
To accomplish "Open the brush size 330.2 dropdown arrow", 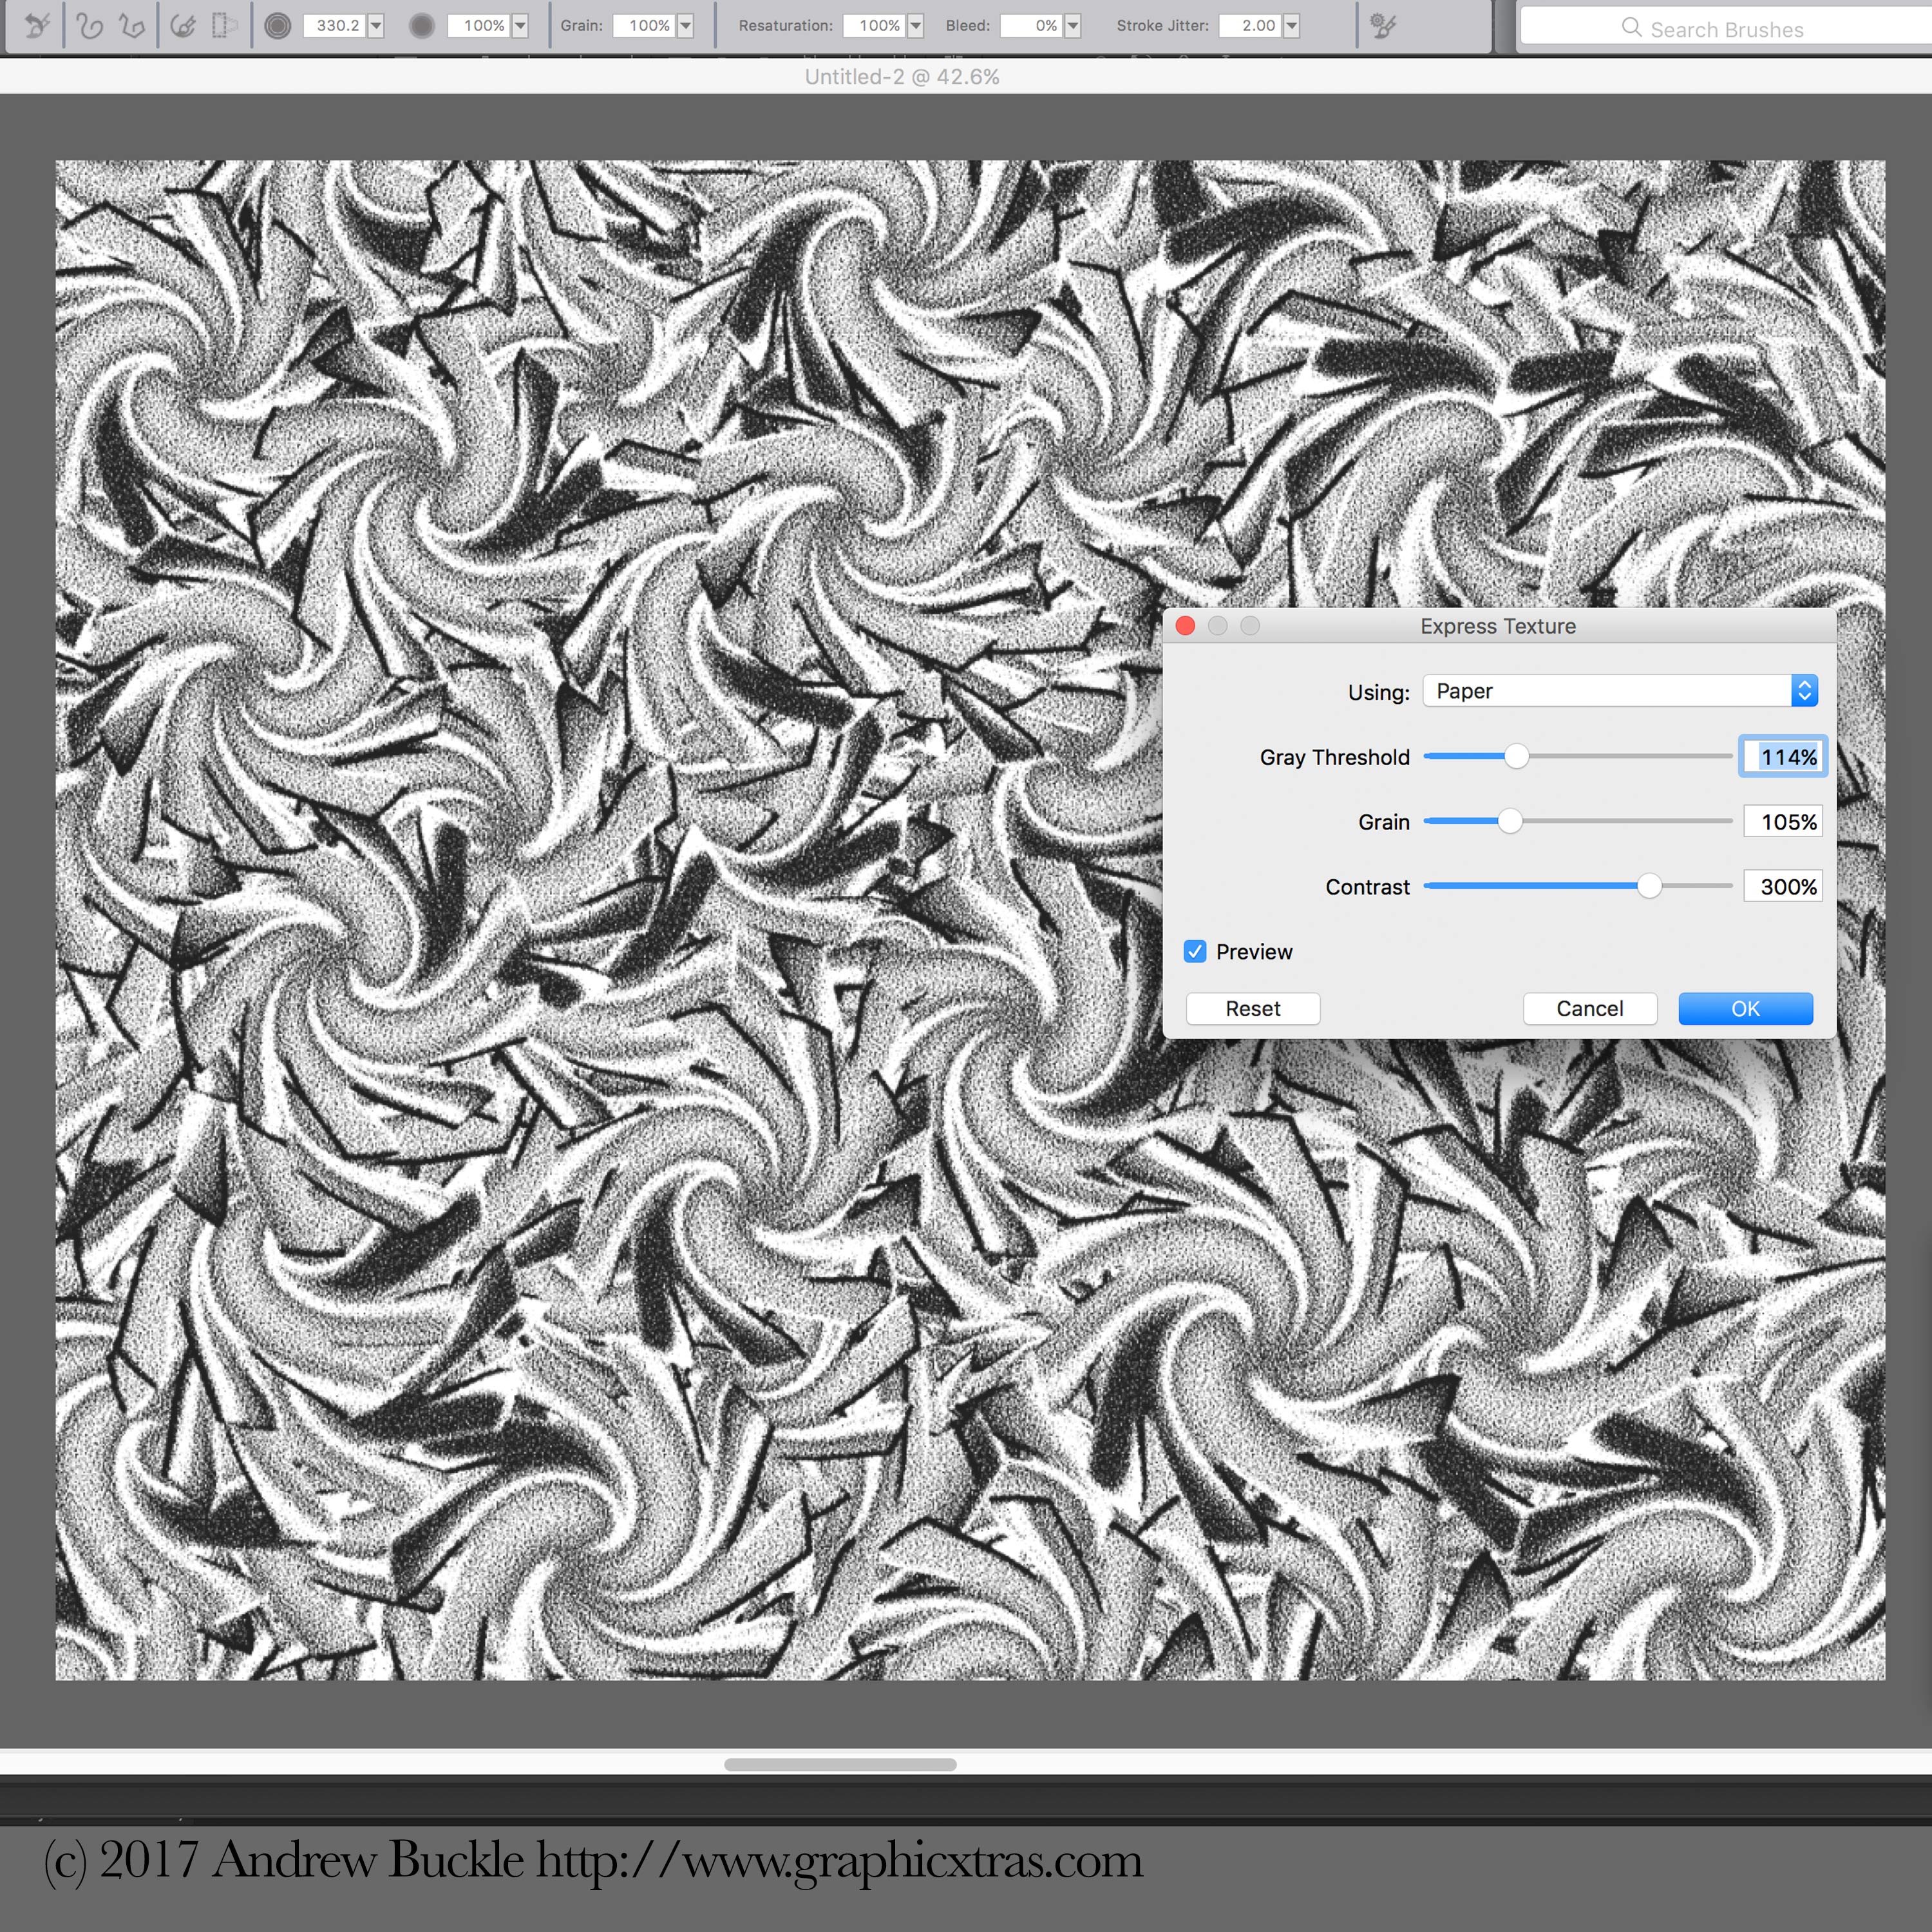I will [375, 25].
